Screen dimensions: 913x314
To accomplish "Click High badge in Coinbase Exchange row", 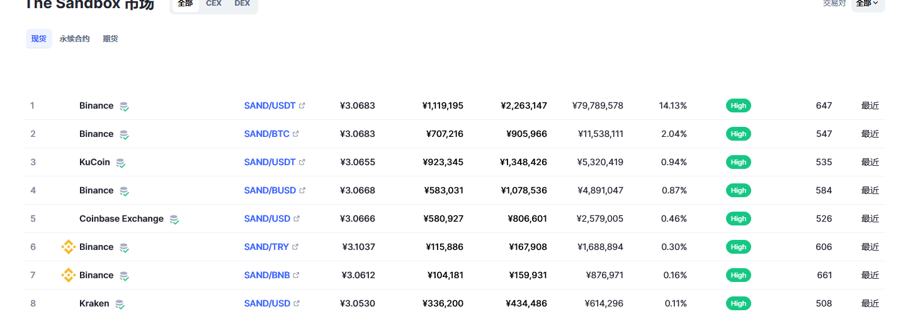I will point(739,219).
